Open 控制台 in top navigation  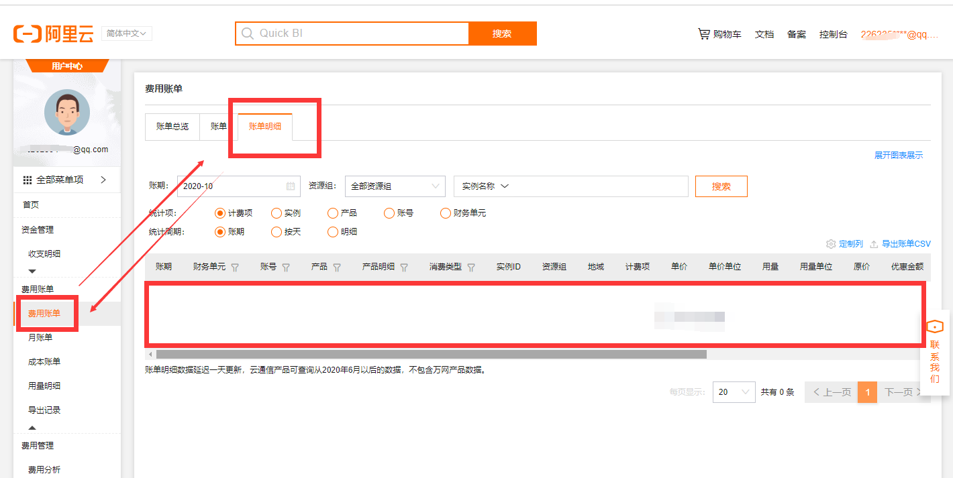click(834, 34)
